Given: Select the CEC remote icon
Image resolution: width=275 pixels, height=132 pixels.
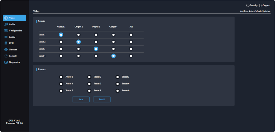Looking at the screenshot, I should point(6,43).
